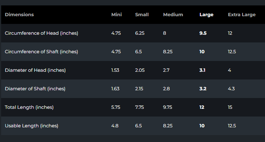Screen dimensions: 265x142
Task: Click the 4.3 Extra Large shaft diameter
Action: (x=231, y=89)
